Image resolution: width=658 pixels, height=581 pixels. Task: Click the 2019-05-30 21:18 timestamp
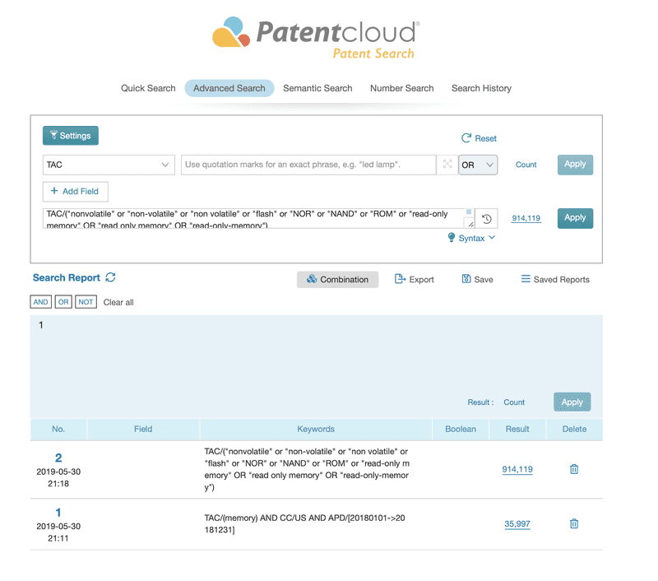[x=58, y=478]
